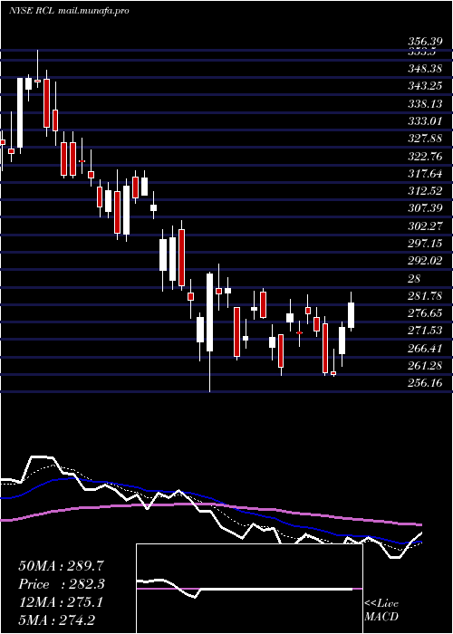Viewport: 453px width, 634px height.
Task: Select the 271.53 price level label
Action: 425,331
